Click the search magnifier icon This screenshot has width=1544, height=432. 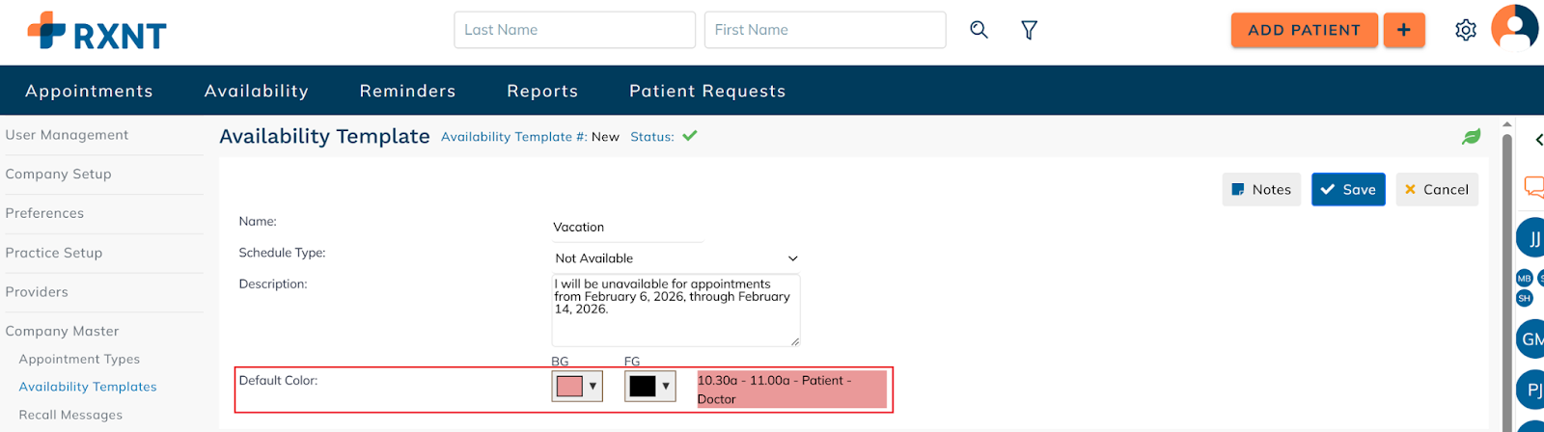click(979, 30)
